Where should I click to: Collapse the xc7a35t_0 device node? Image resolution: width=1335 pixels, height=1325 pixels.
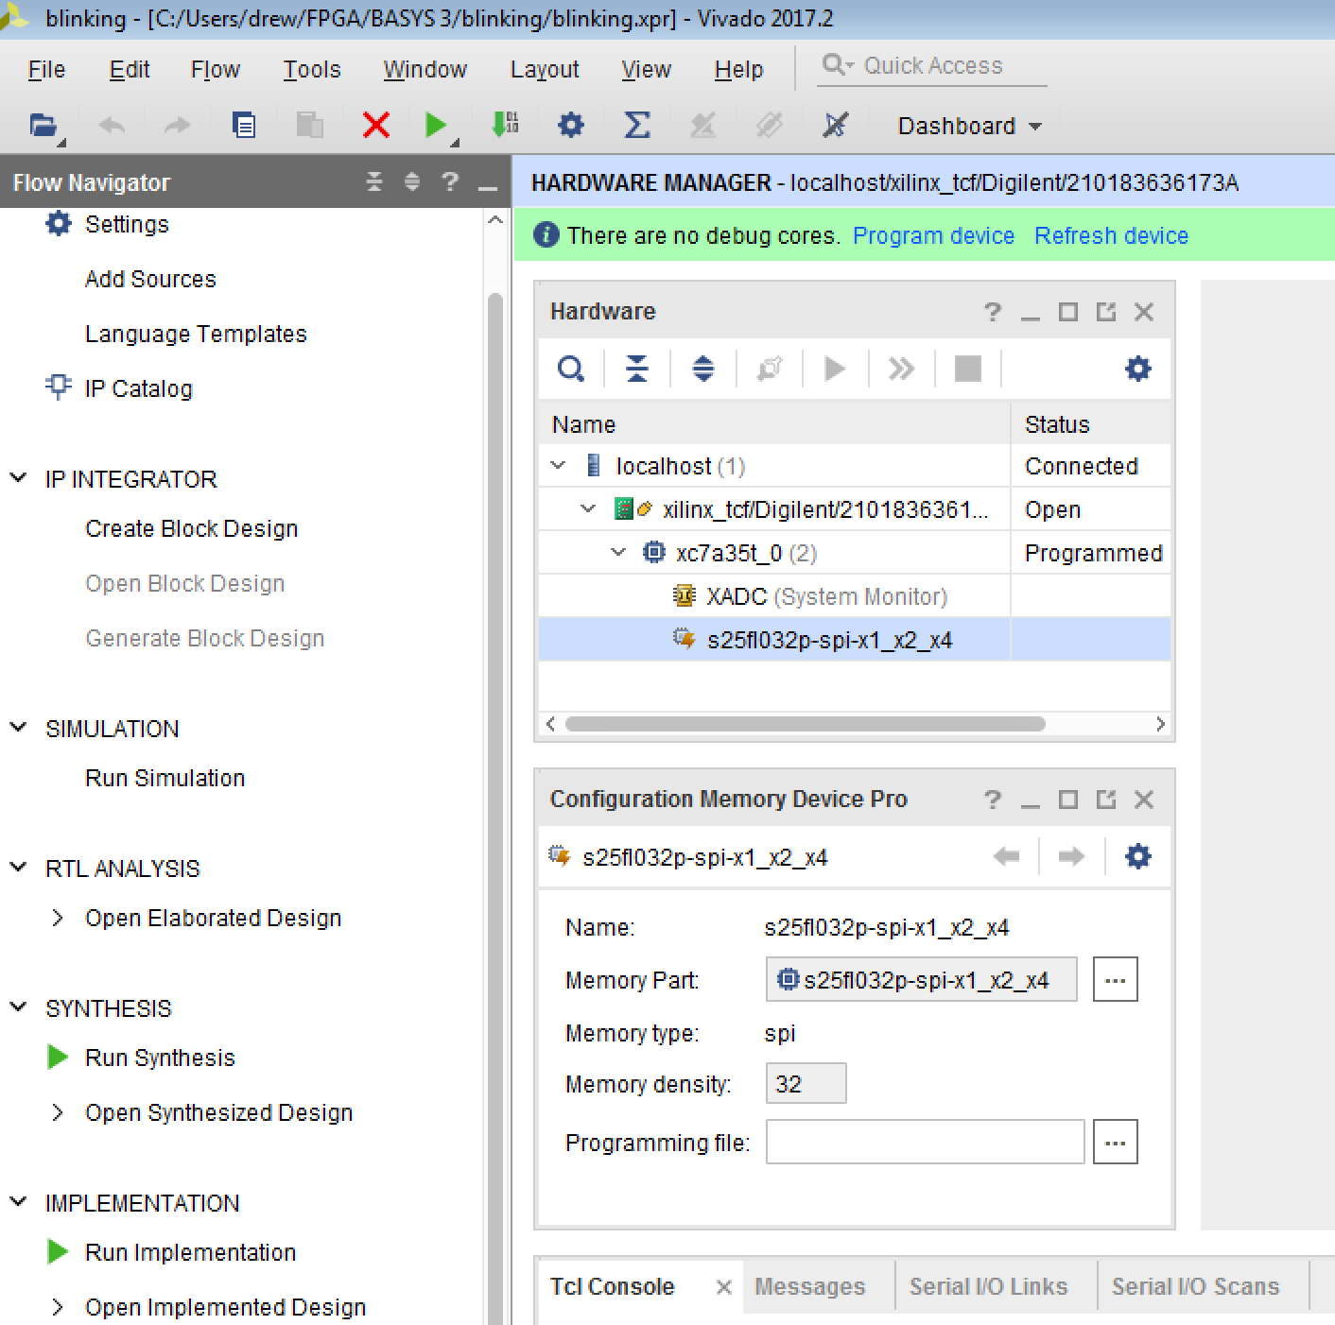tap(618, 553)
